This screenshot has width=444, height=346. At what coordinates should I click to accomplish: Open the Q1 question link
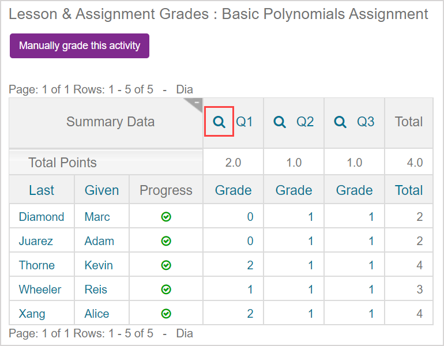coord(244,122)
